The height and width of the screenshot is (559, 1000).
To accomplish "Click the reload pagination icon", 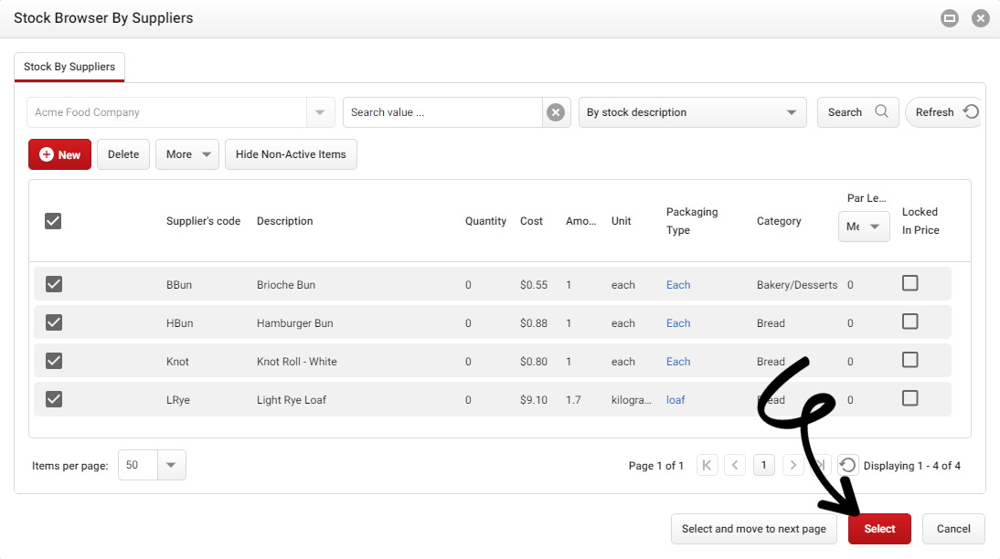I will coord(848,465).
